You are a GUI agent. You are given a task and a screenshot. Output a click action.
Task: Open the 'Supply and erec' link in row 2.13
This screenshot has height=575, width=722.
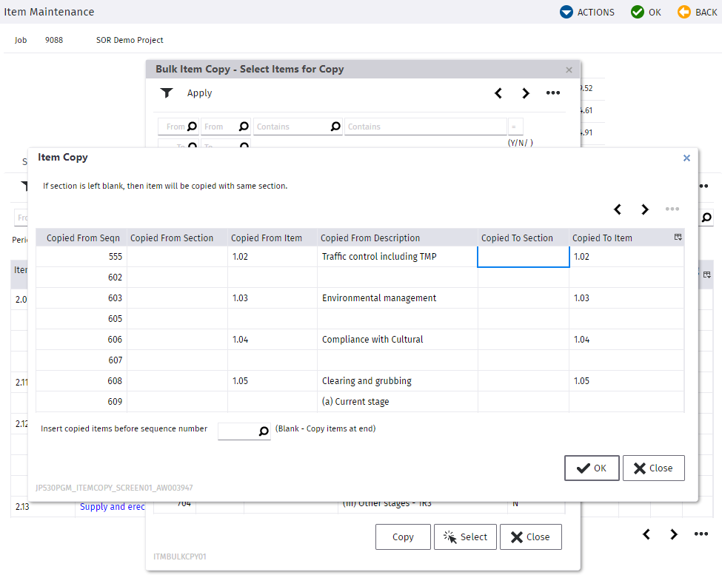coord(113,506)
